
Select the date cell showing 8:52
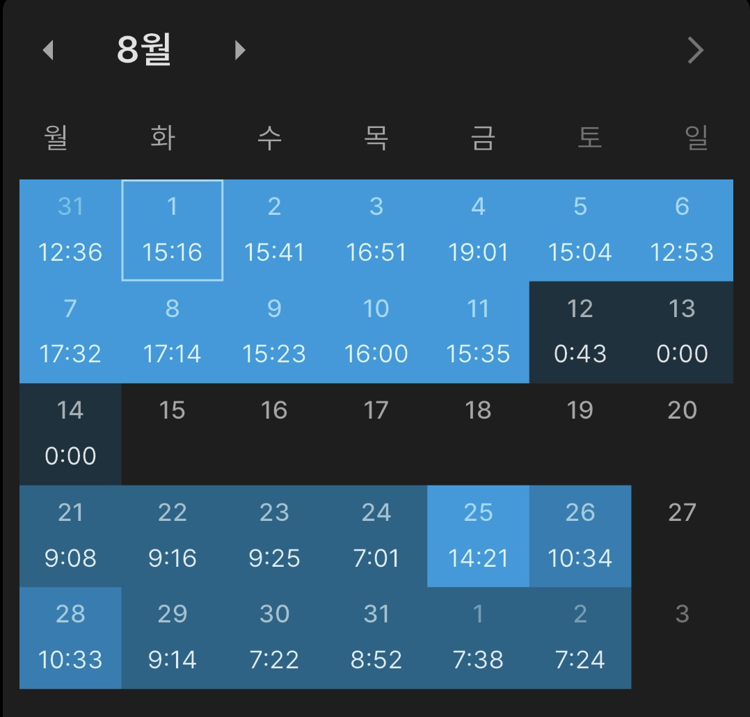376,638
